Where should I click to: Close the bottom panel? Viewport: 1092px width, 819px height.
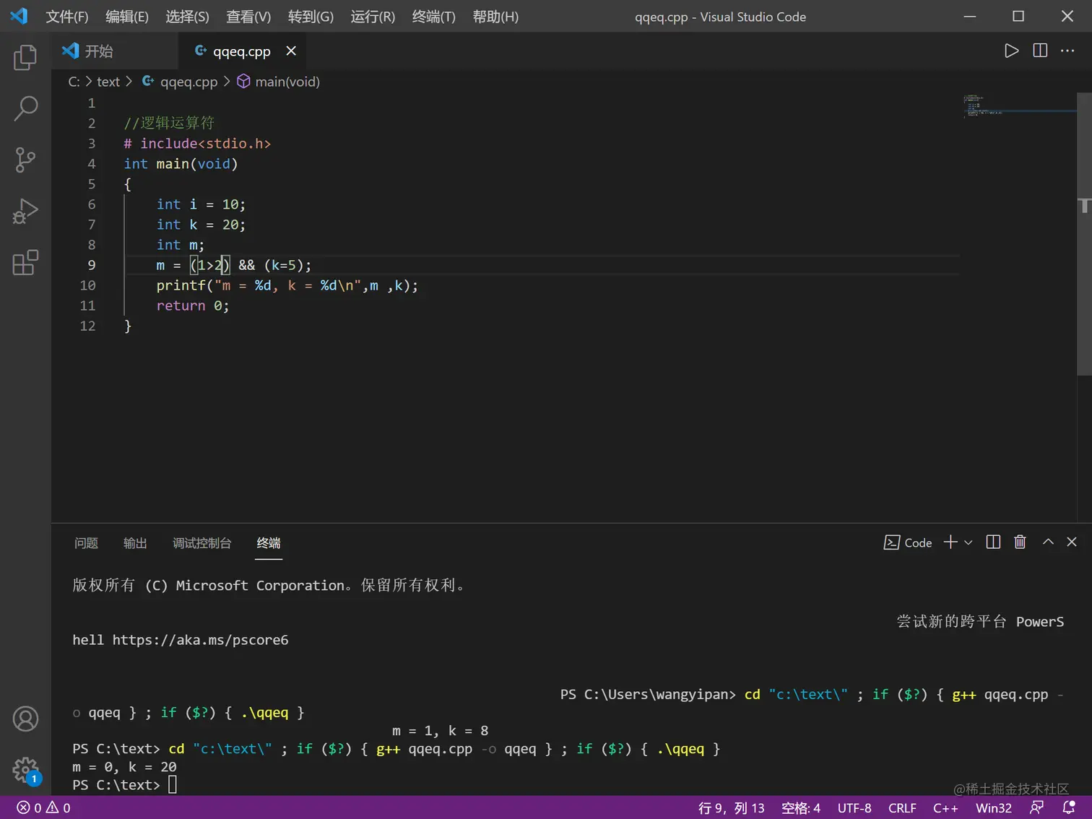(1072, 542)
